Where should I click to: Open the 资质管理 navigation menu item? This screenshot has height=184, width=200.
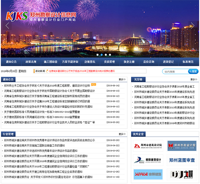(x=109, y=62)
